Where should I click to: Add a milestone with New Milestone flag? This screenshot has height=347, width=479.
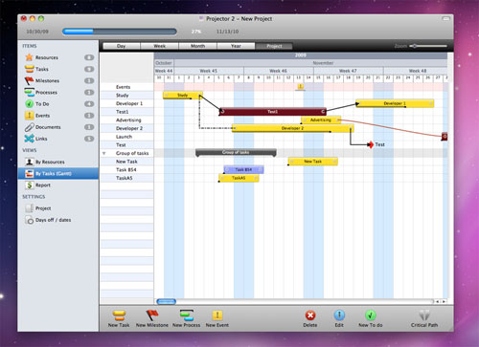[x=152, y=315]
